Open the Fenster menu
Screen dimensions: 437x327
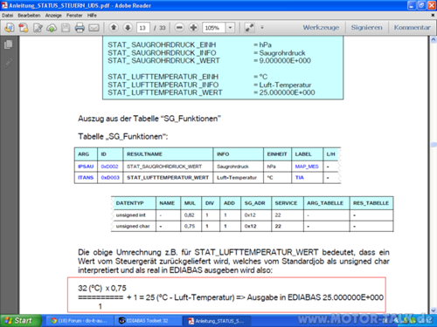[x=74, y=16]
